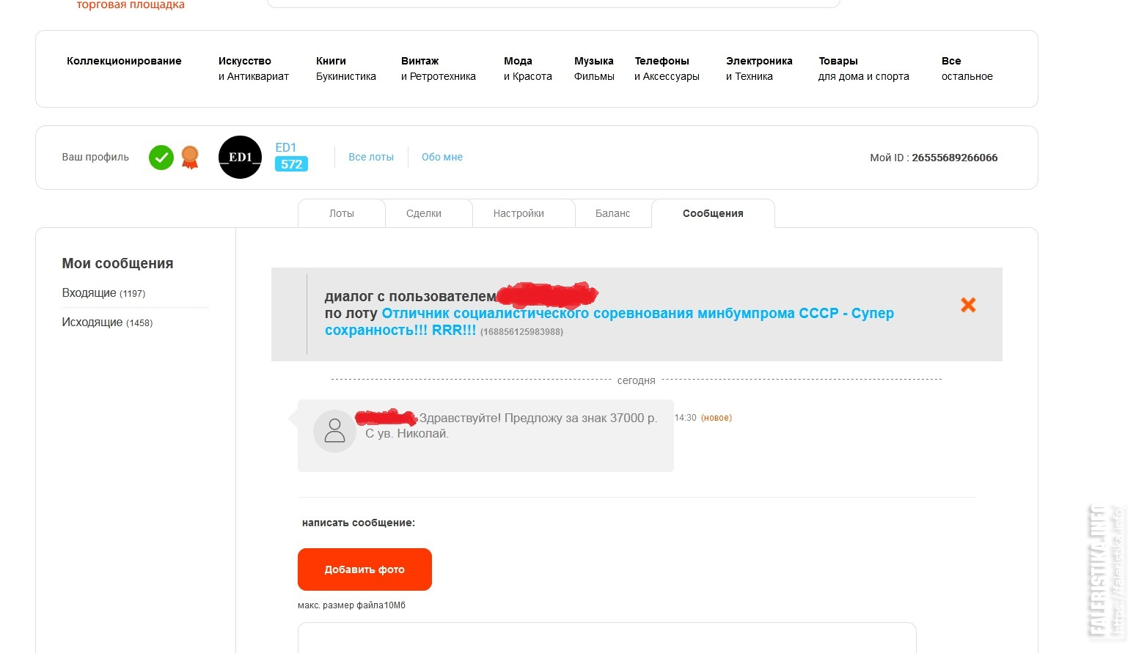Click the orange award ribbon badge

point(190,157)
